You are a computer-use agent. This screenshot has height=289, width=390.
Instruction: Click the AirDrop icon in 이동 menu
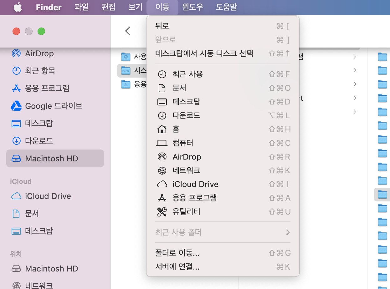click(x=162, y=157)
